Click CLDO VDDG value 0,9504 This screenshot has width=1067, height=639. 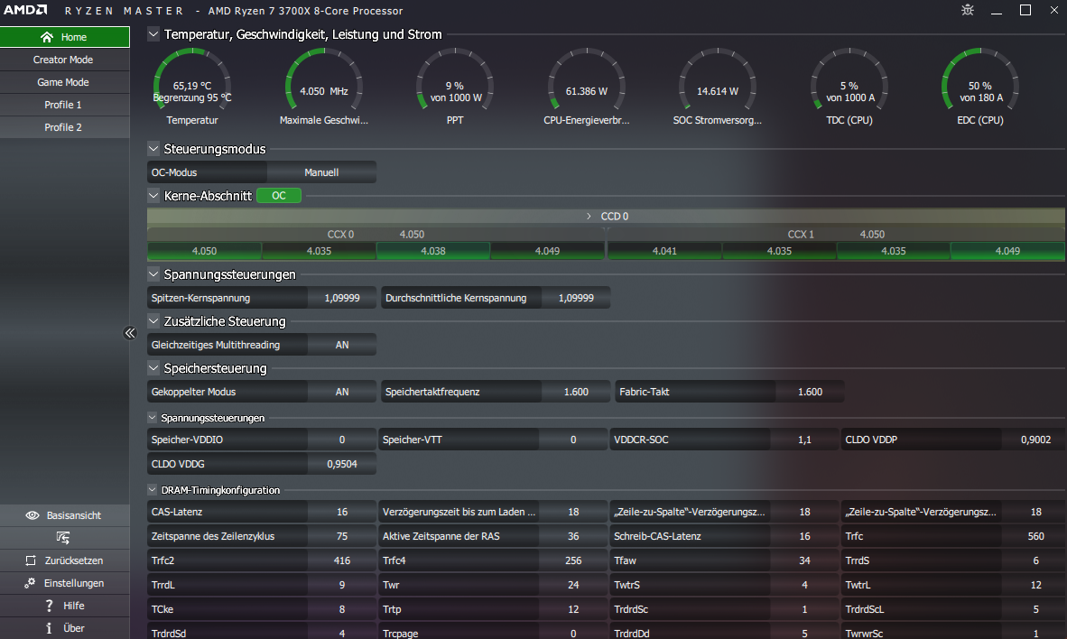341,464
